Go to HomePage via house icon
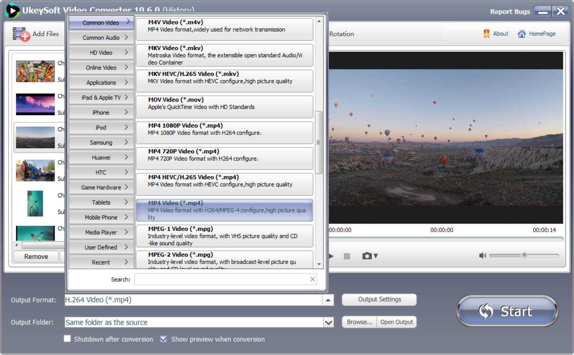Screen dimensions: 574x355 click(x=522, y=34)
